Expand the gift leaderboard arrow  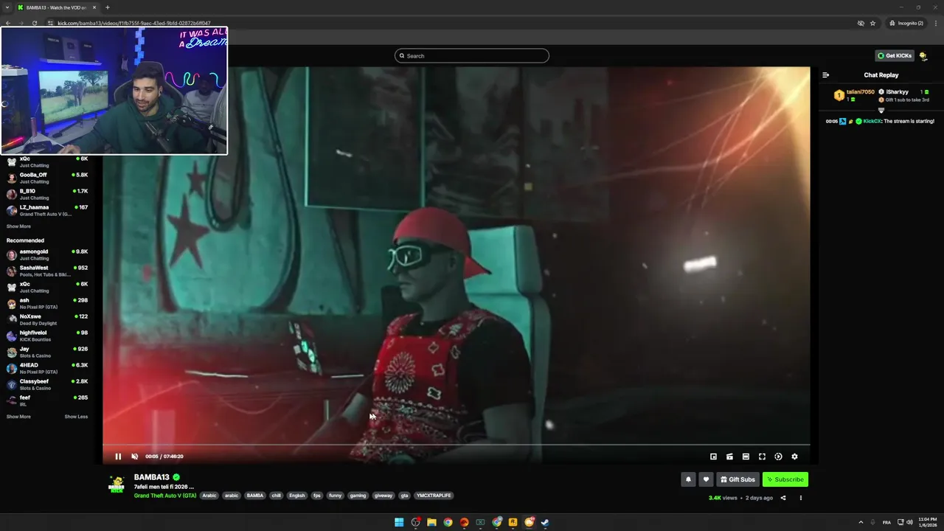pyautogui.click(x=881, y=111)
